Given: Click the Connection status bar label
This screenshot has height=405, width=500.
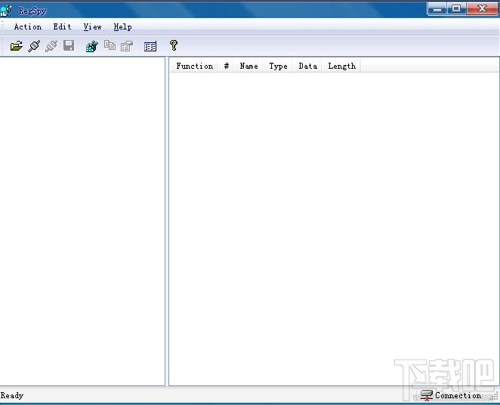Looking at the screenshot, I should [x=458, y=395].
